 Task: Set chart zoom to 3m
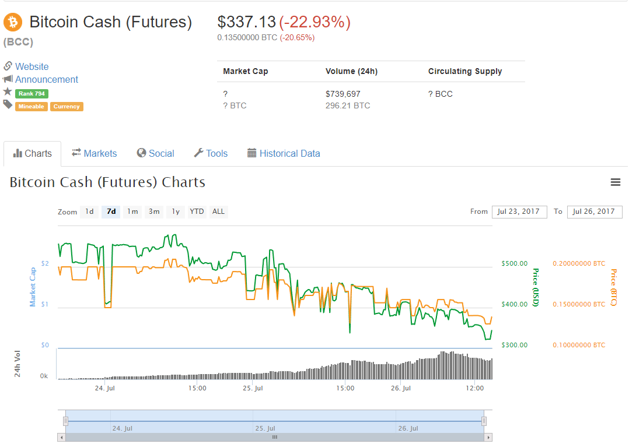pyautogui.click(x=153, y=212)
